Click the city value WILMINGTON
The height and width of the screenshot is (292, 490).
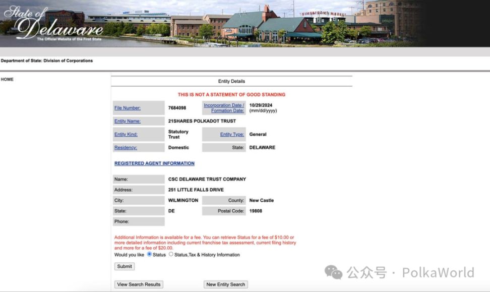pos(183,200)
